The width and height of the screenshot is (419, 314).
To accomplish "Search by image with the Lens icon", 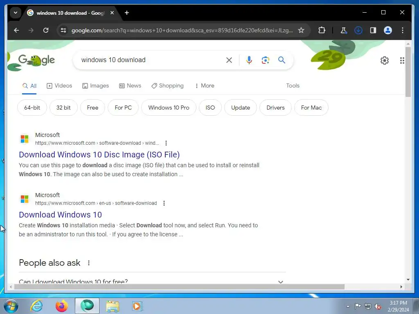I will [x=265, y=60].
